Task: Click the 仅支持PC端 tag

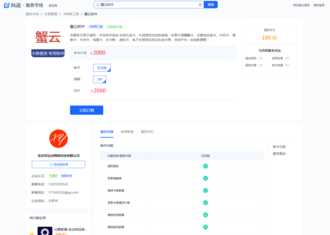Action: tap(115, 27)
